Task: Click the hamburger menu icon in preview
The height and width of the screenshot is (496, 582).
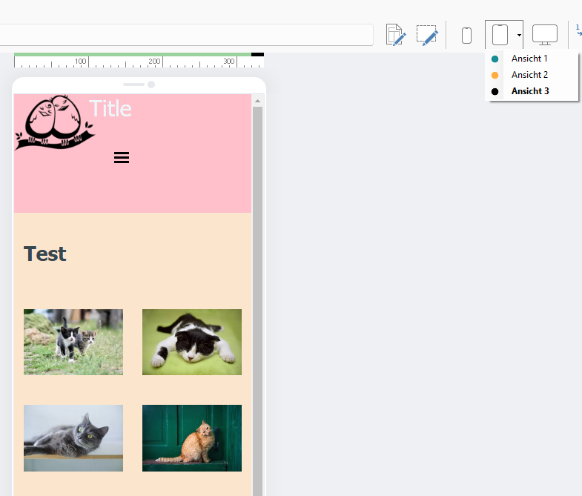Action: coord(122,157)
